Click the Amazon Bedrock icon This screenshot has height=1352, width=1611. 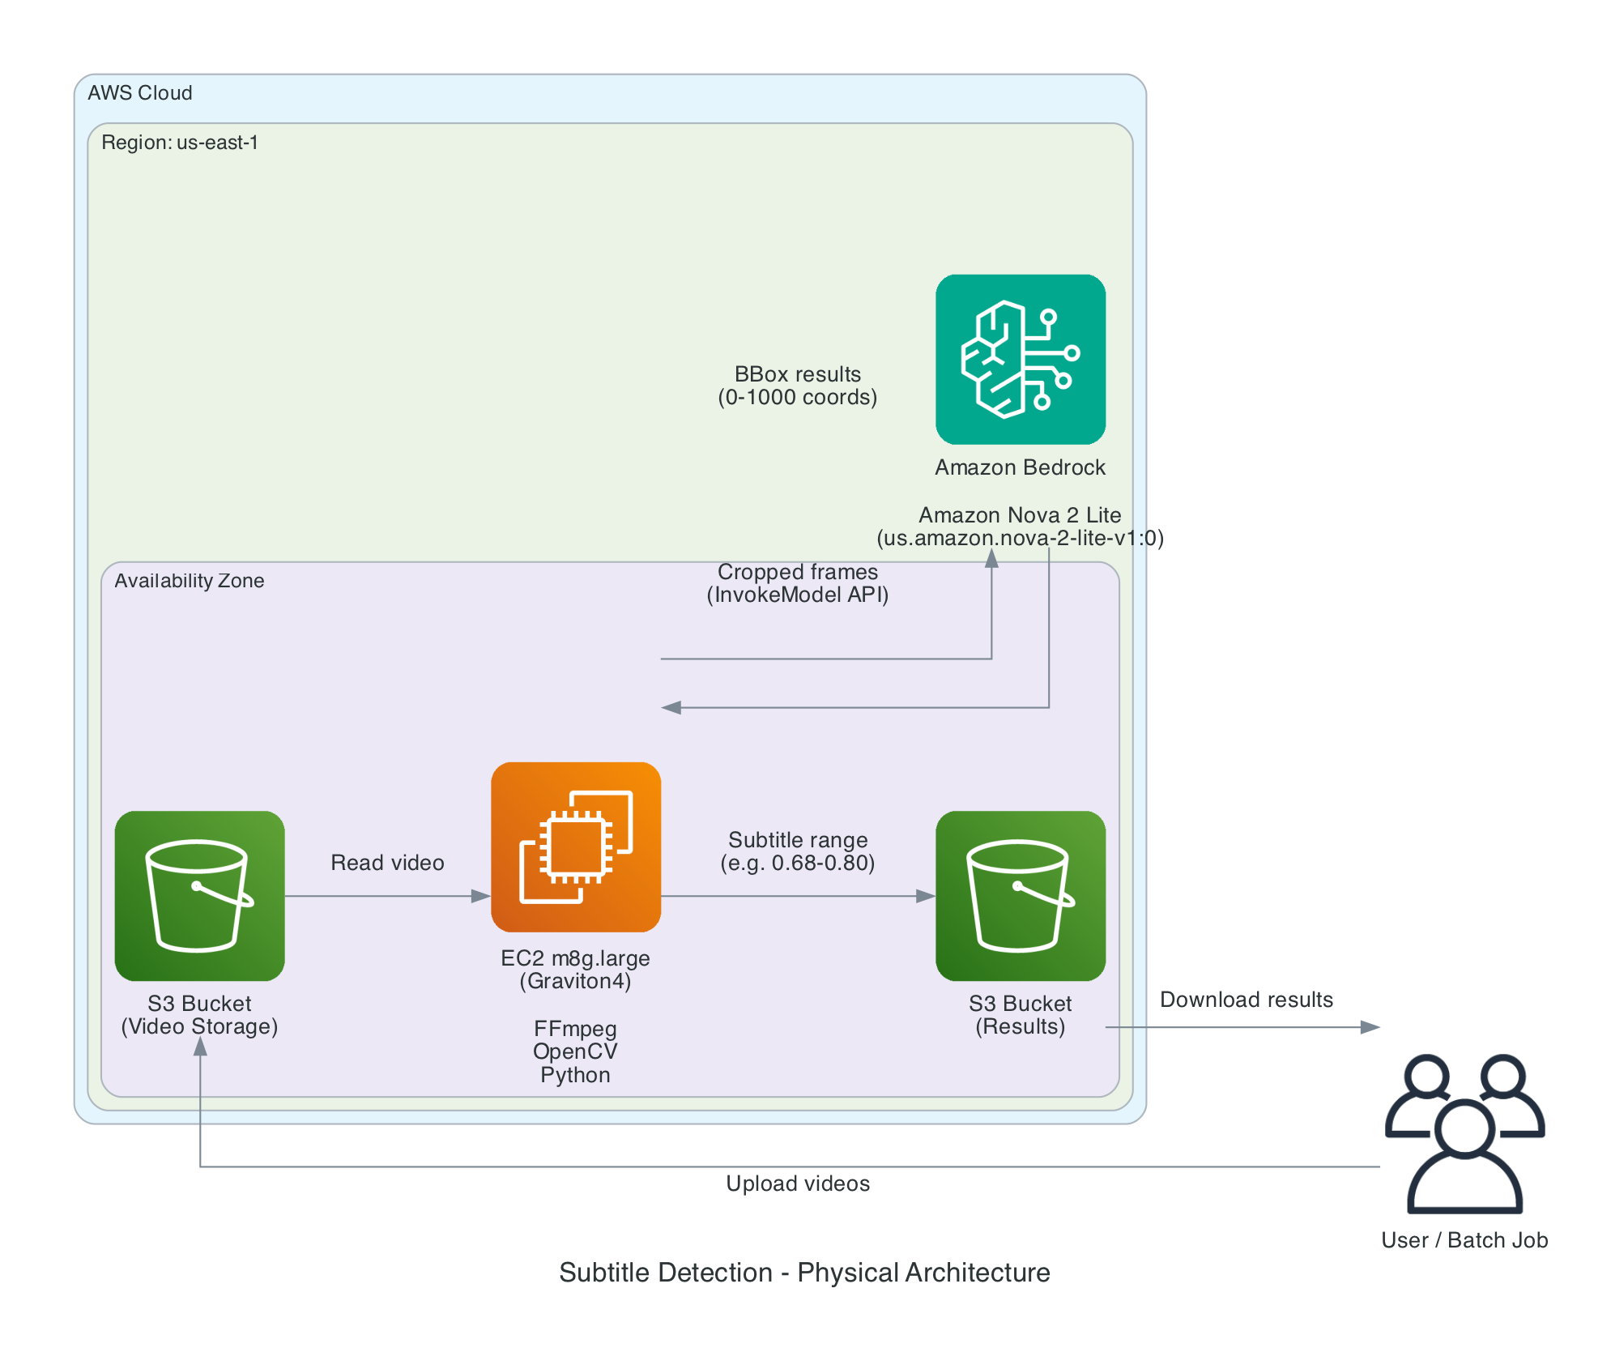pos(1020,359)
